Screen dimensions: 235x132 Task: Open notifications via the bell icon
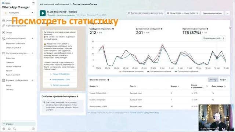click(9, 129)
